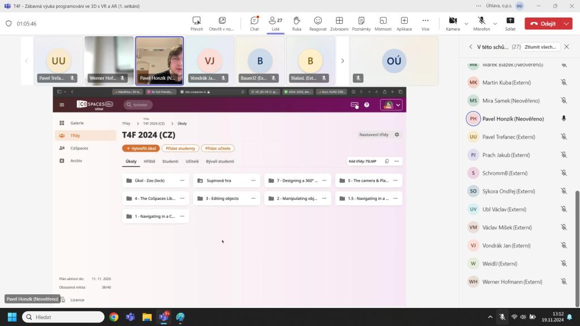
Task: Open the Převzít take control item
Action: pyautogui.click(x=197, y=23)
